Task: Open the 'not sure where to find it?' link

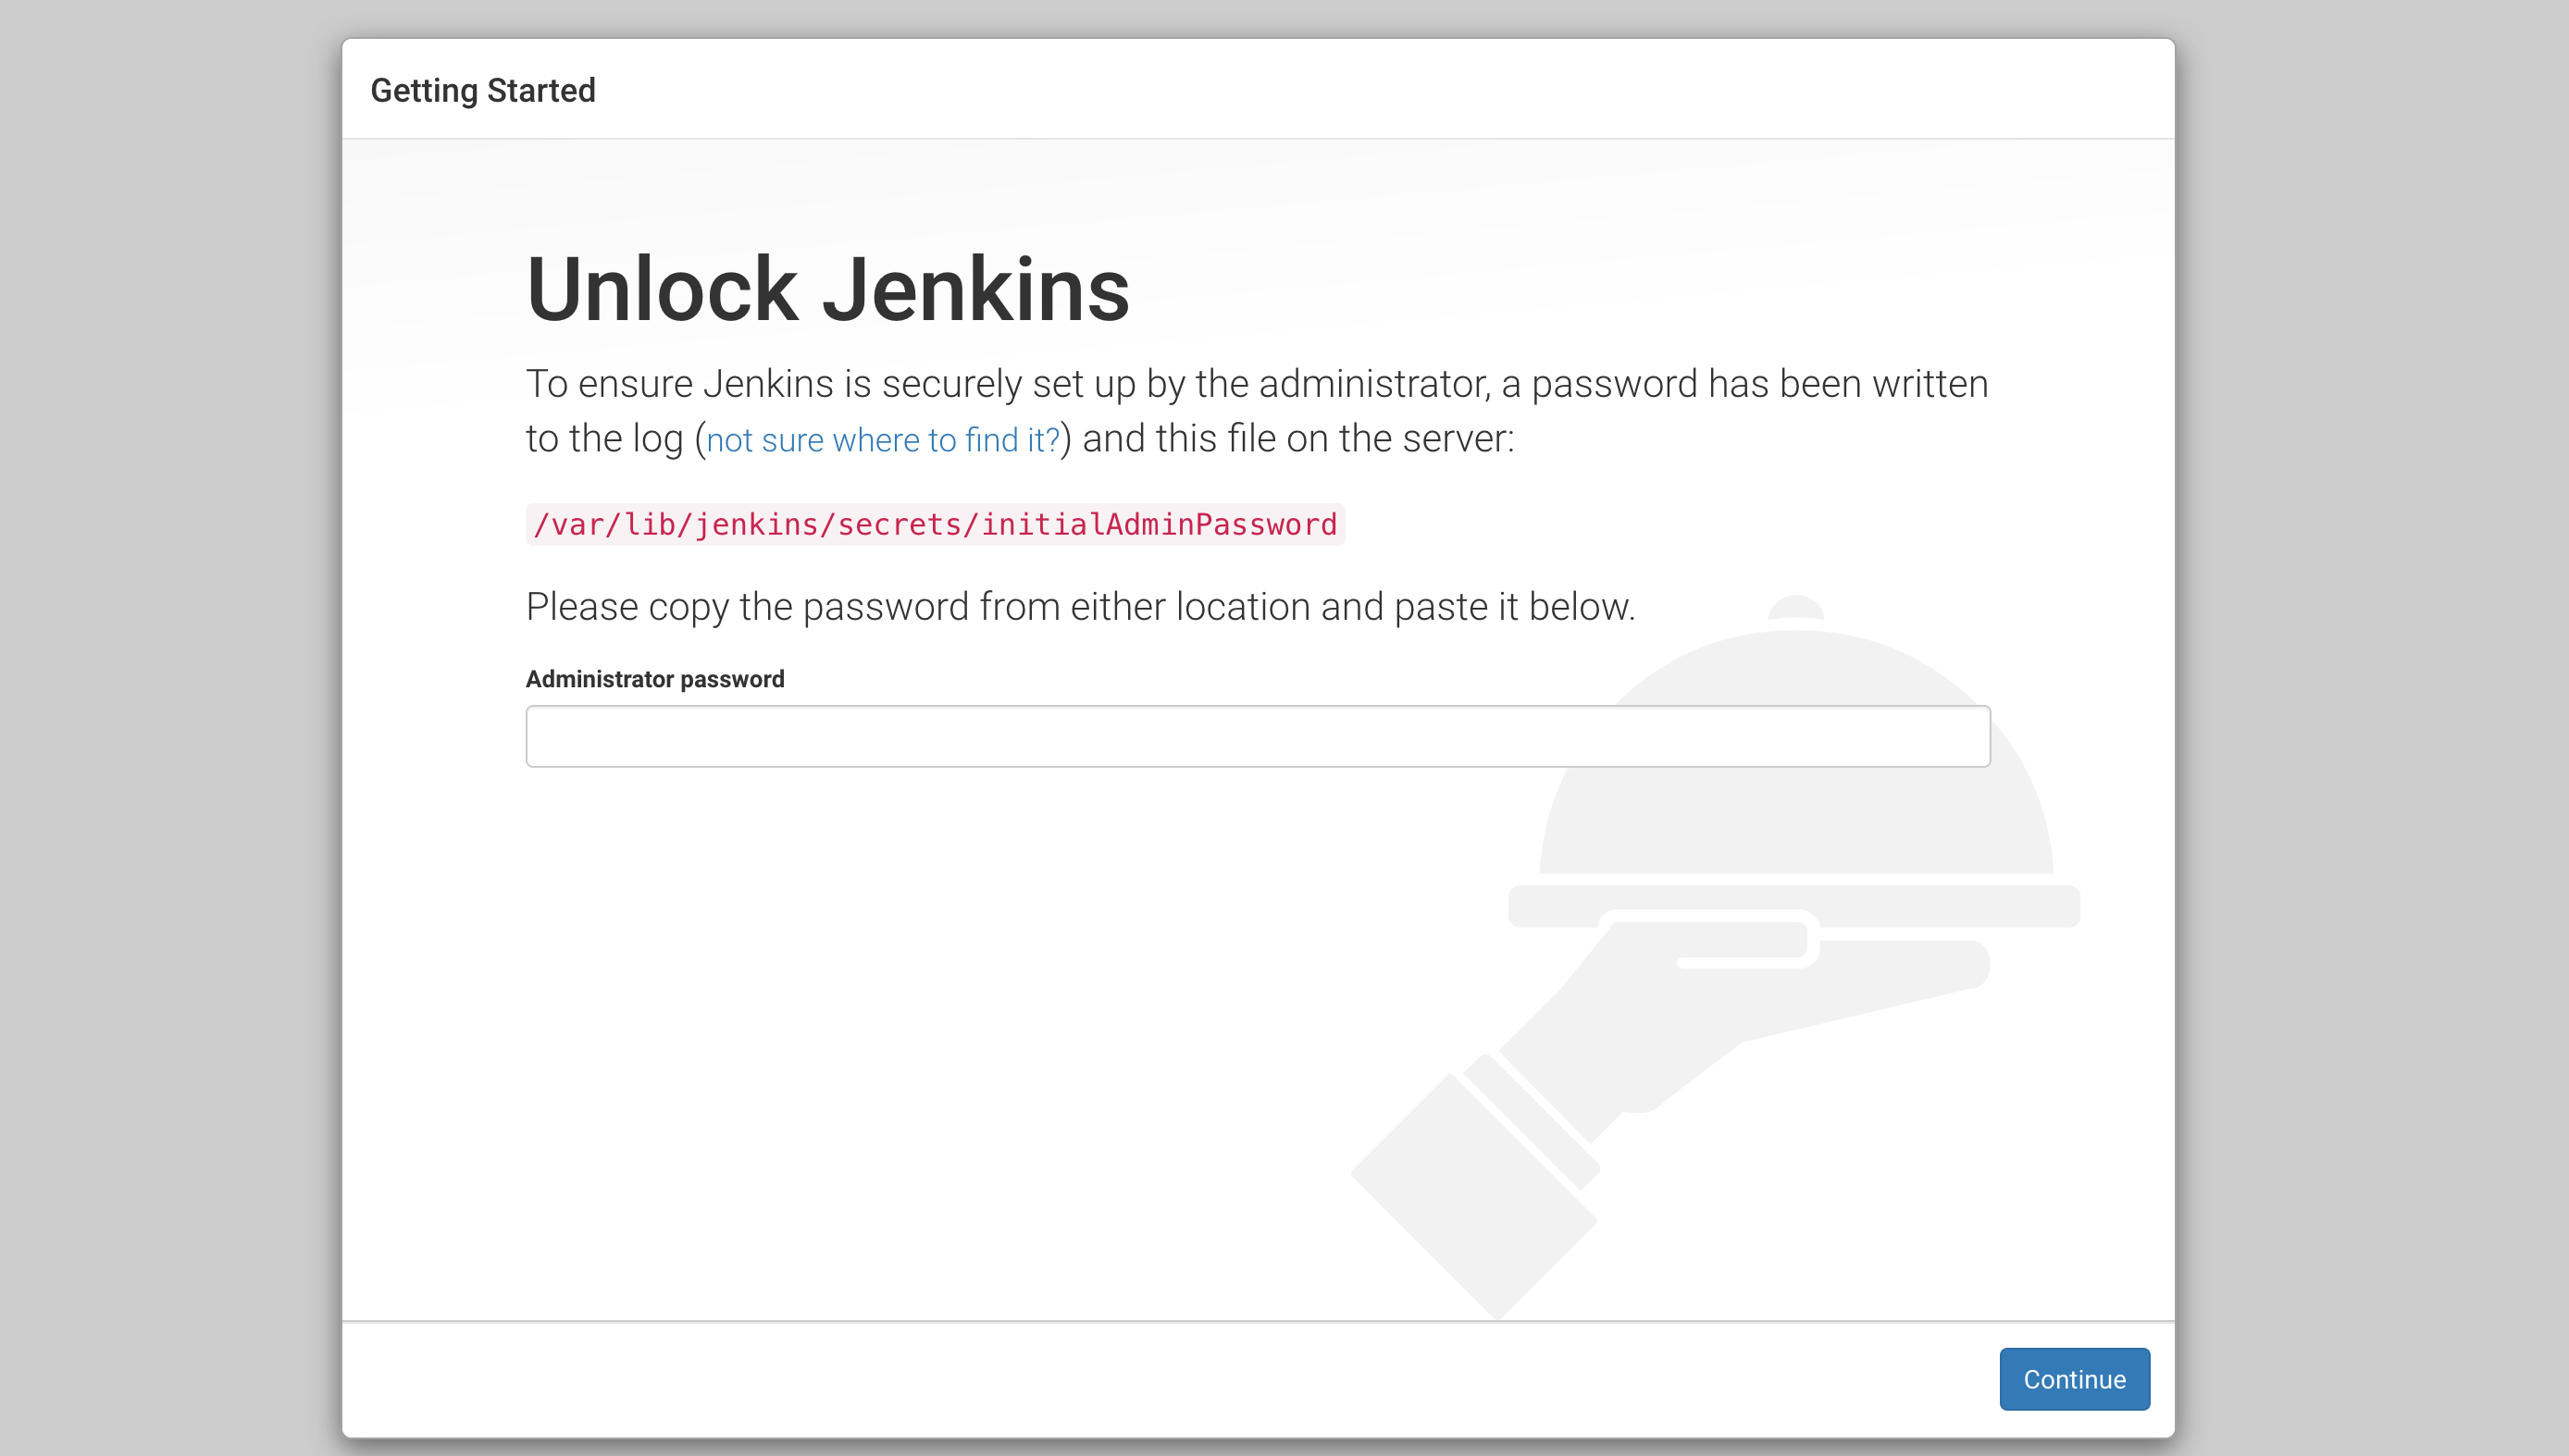Action: pyautogui.click(x=882, y=440)
